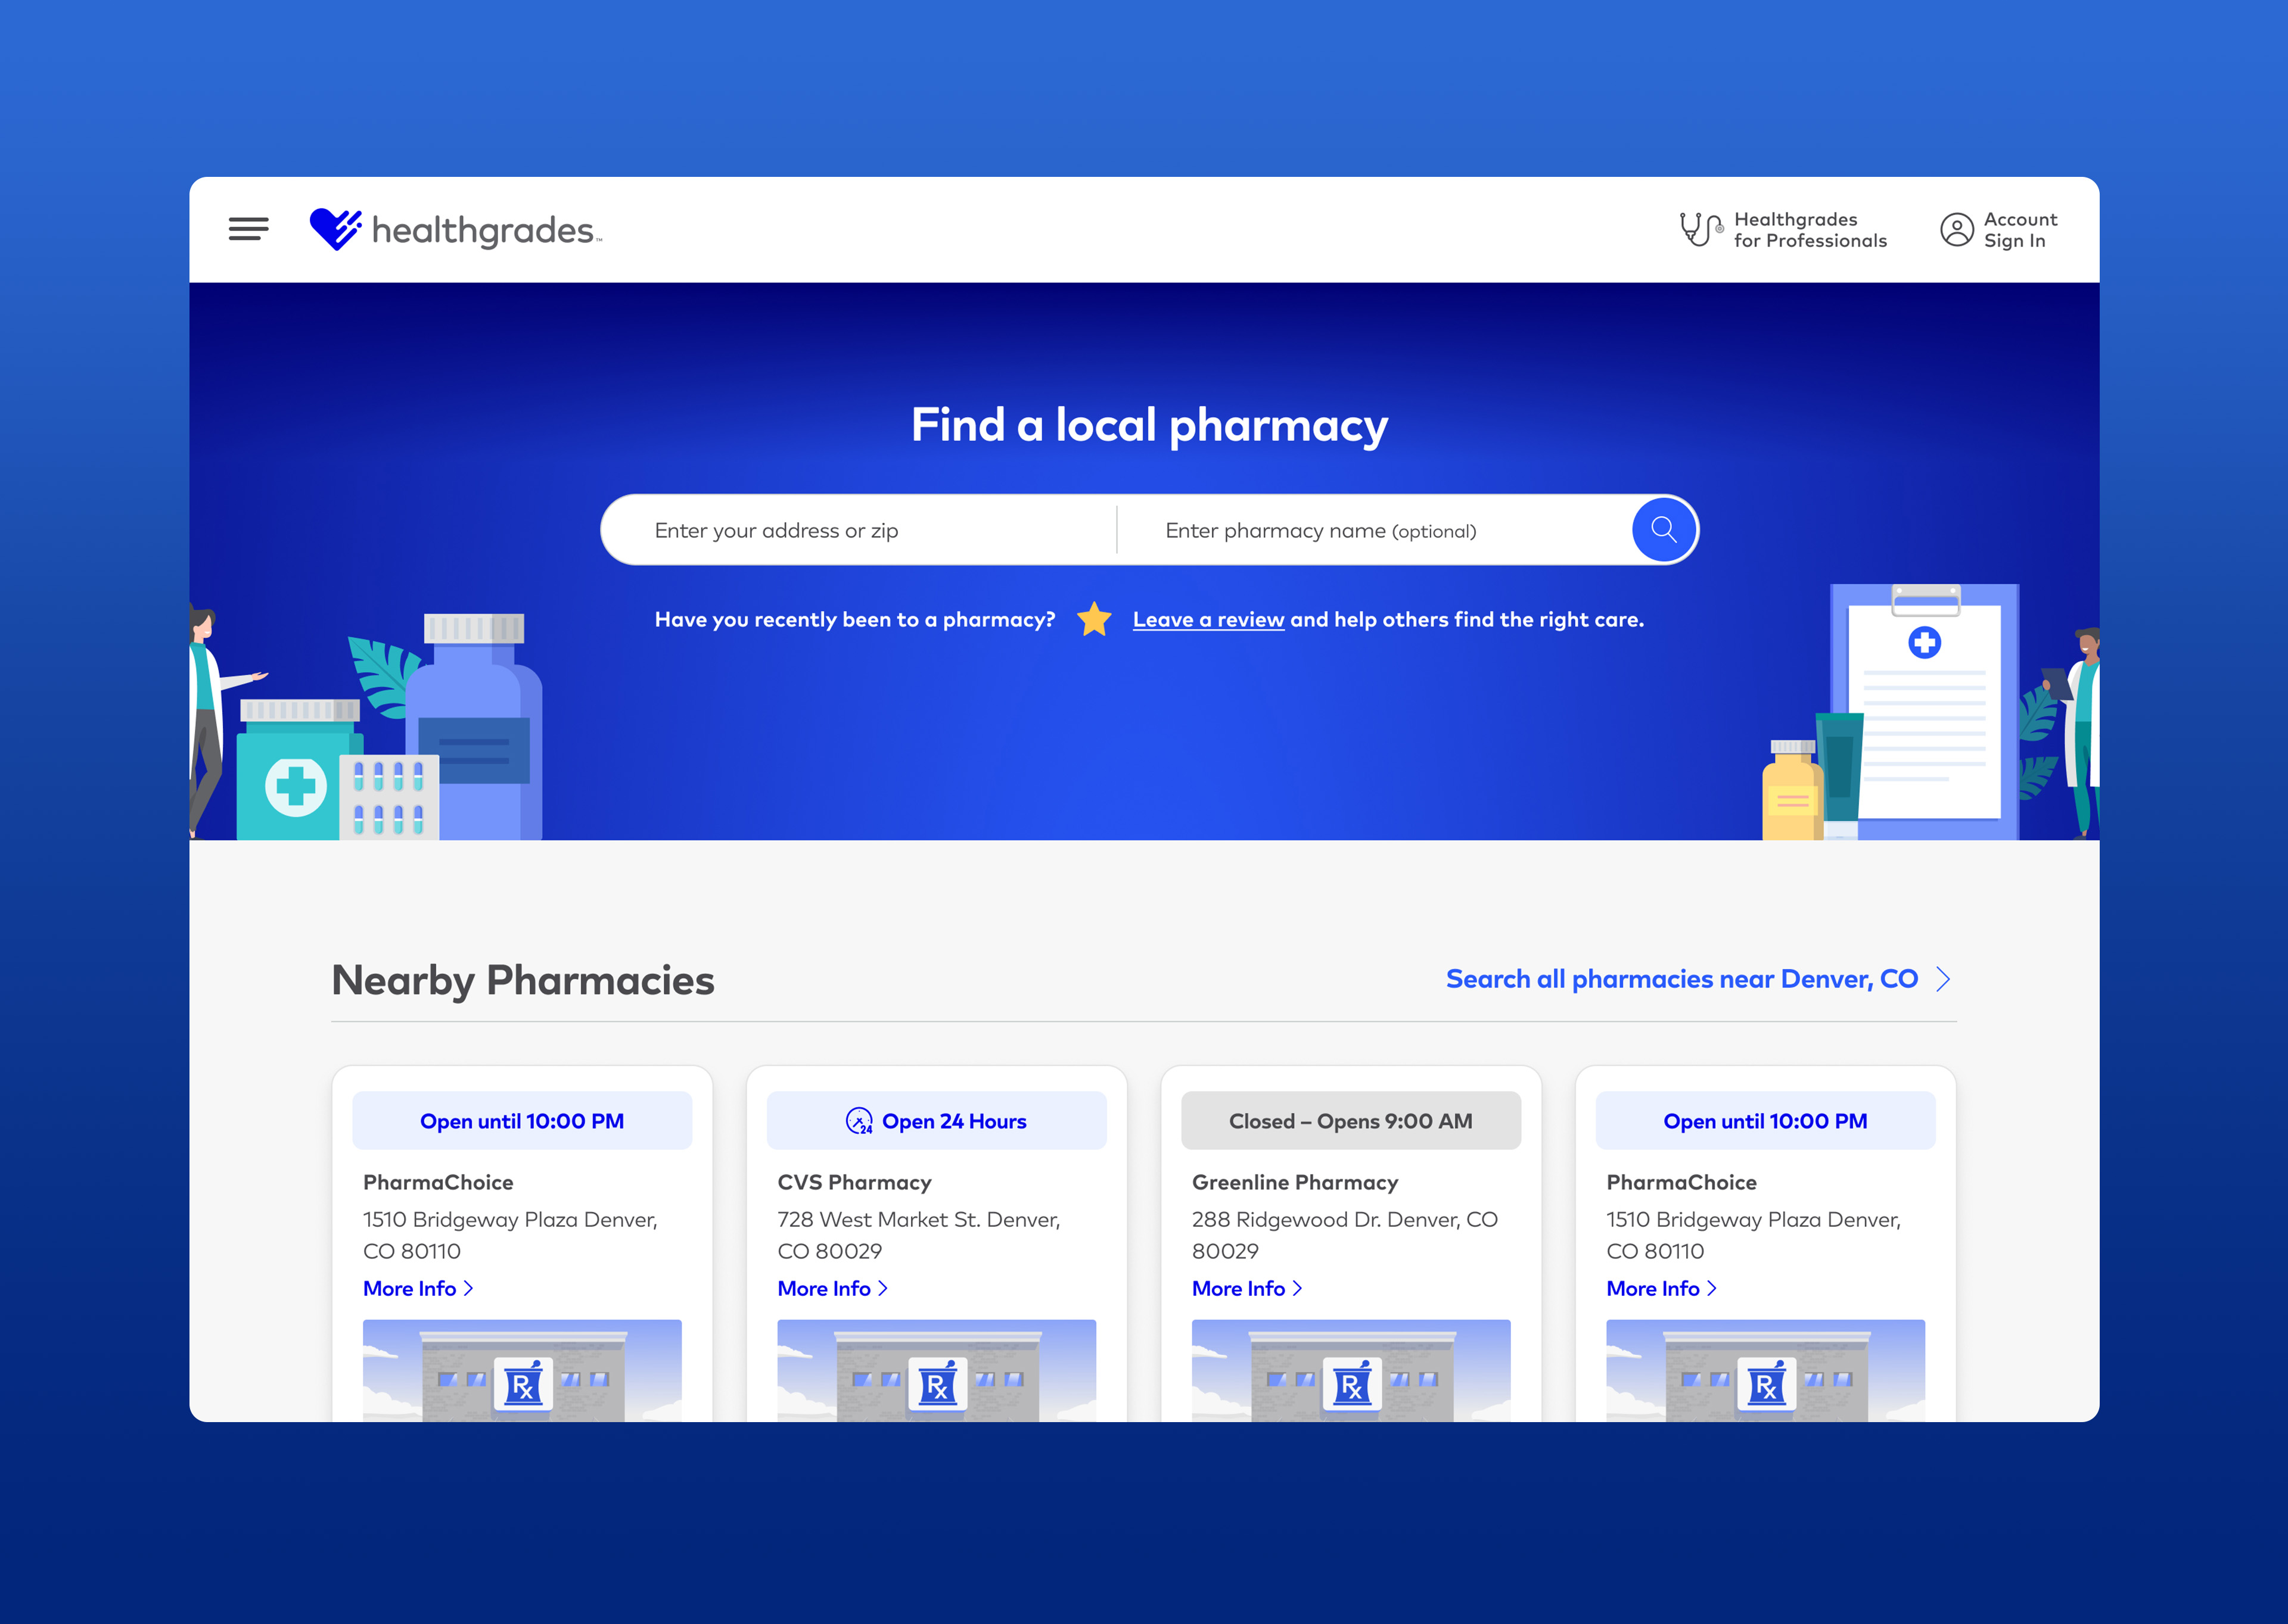Click the Greenline Pharmacy name

click(x=1295, y=1182)
